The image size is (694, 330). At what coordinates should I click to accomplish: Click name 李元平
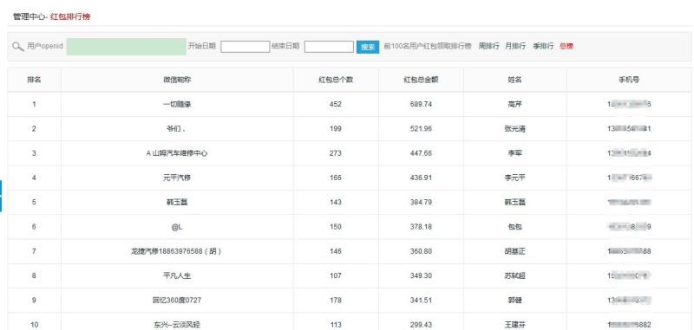pos(514,178)
